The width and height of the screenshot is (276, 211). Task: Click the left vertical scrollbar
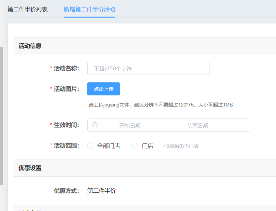tap(1, 114)
